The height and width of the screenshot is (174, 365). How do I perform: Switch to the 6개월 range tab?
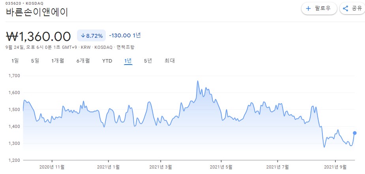point(83,61)
